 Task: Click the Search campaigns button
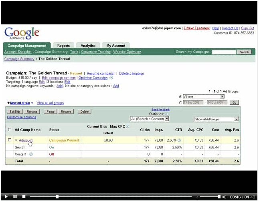[x=244, y=52]
